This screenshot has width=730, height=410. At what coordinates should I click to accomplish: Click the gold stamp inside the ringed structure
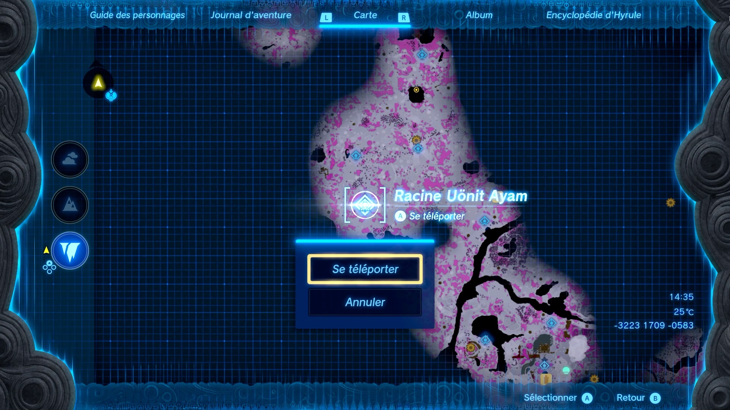pyautogui.click(x=471, y=347)
